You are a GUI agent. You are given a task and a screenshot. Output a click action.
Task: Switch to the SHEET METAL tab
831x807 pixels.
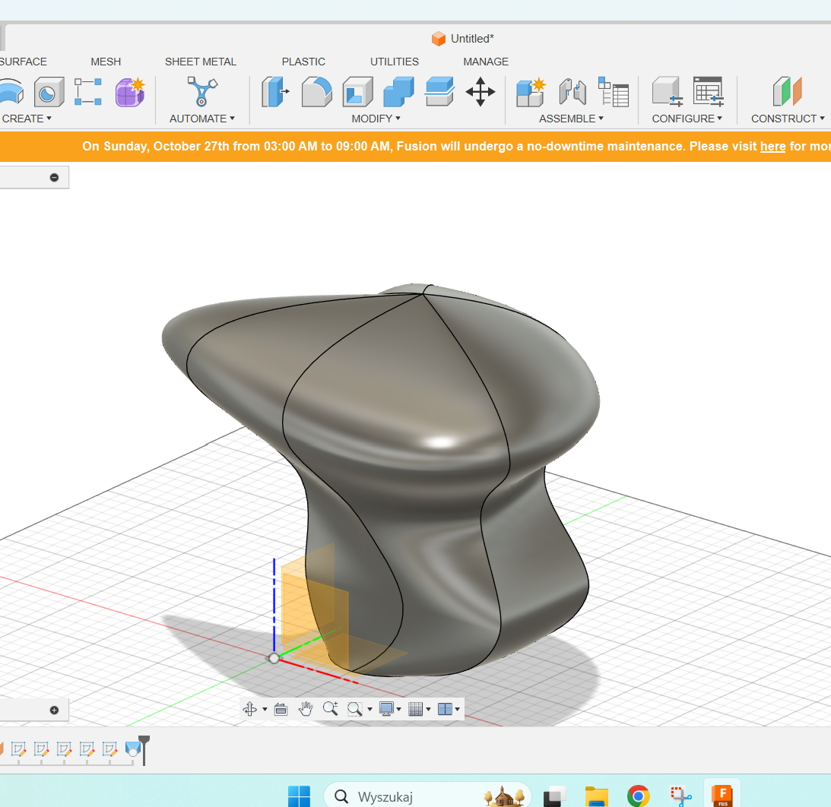click(x=200, y=62)
